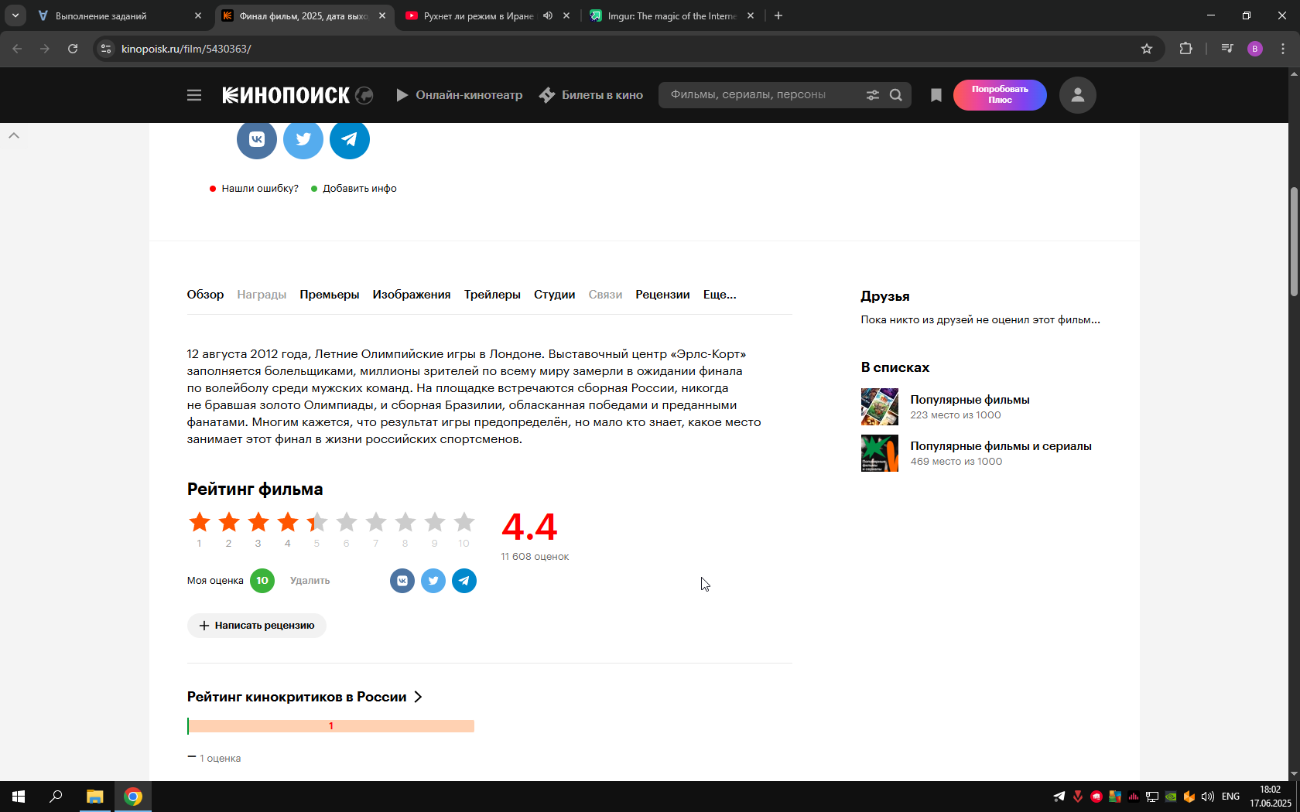Viewport: 1300px width, 812px height.
Task: Expand Рейтинг кинокритиков в России chevron
Action: point(419,697)
